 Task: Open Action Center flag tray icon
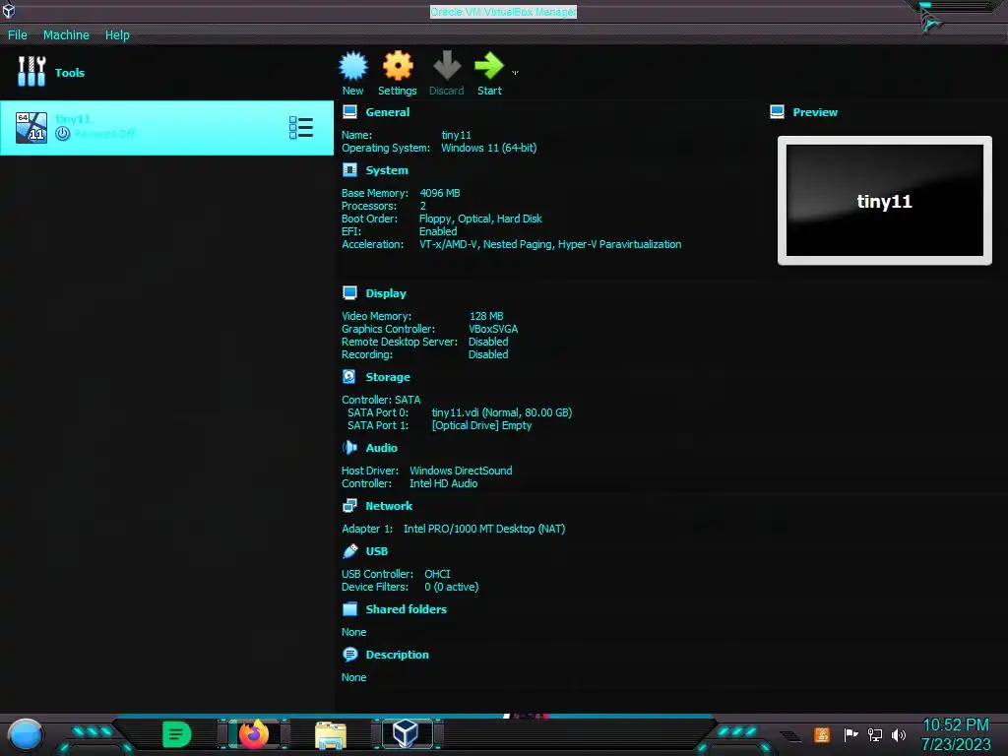[850, 734]
